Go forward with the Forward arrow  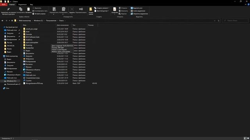coord(6,21)
